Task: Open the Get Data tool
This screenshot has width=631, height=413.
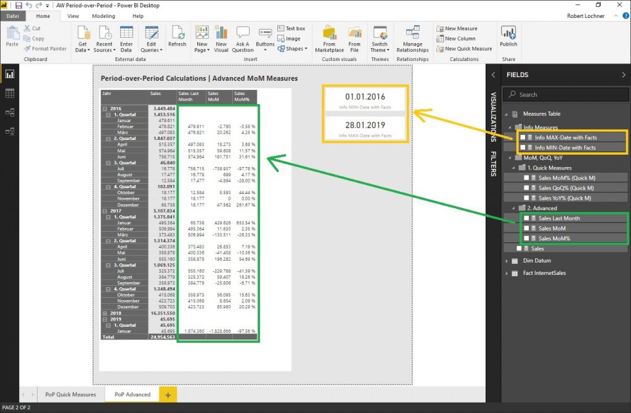Action: (x=83, y=38)
